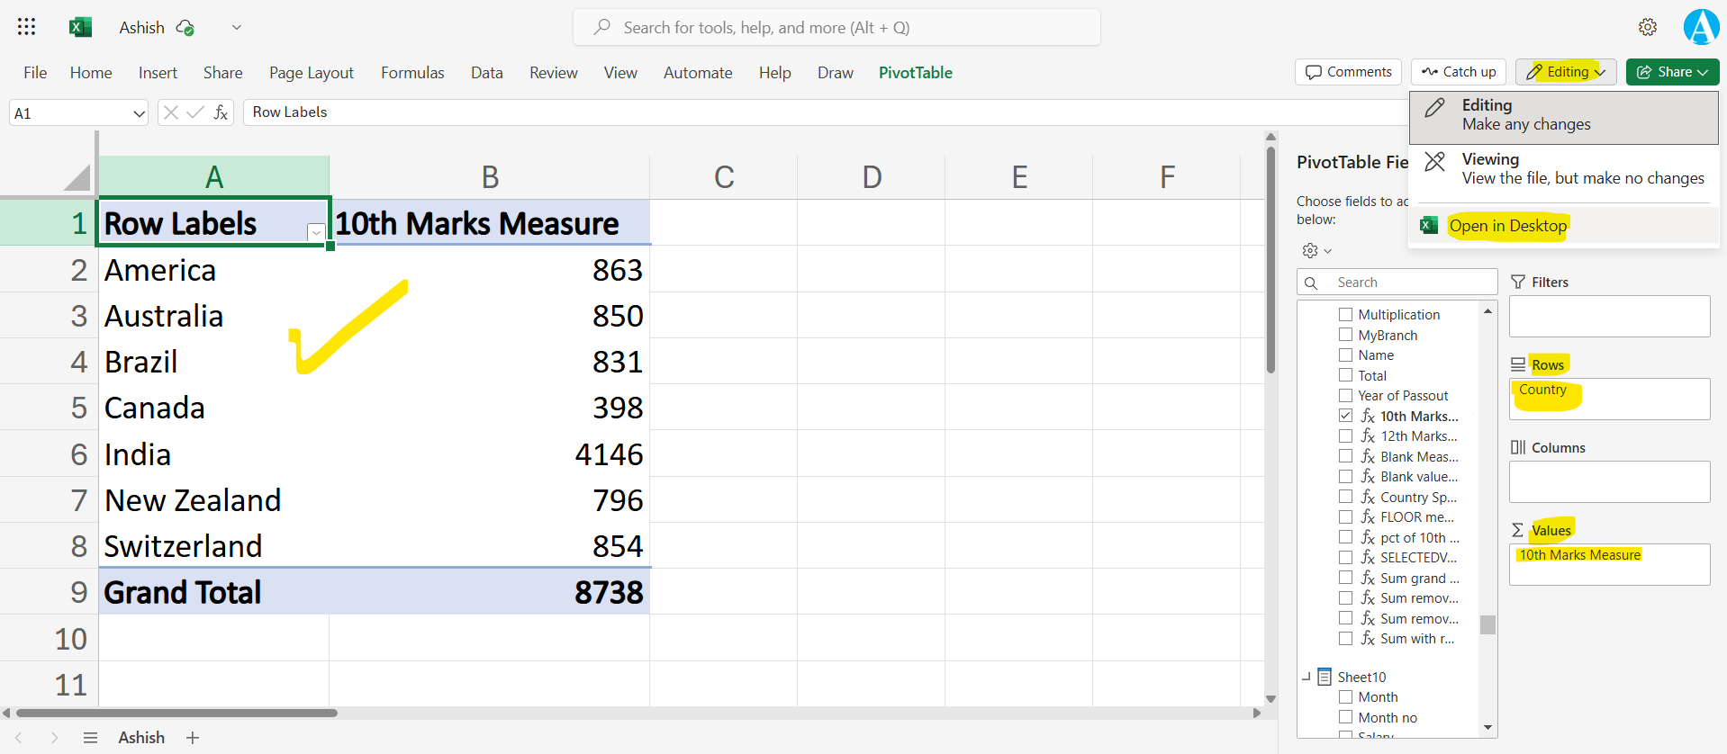Collapse the Sheet10 table node
This screenshot has height=754, width=1727.
(1306, 677)
